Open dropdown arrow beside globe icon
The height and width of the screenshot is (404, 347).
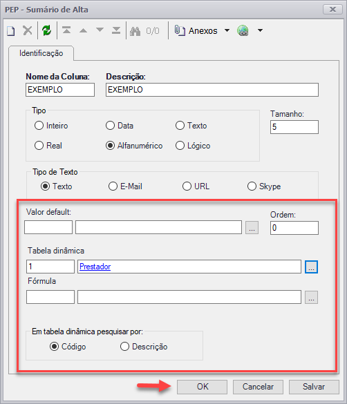pyautogui.click(x=261, y=30)
